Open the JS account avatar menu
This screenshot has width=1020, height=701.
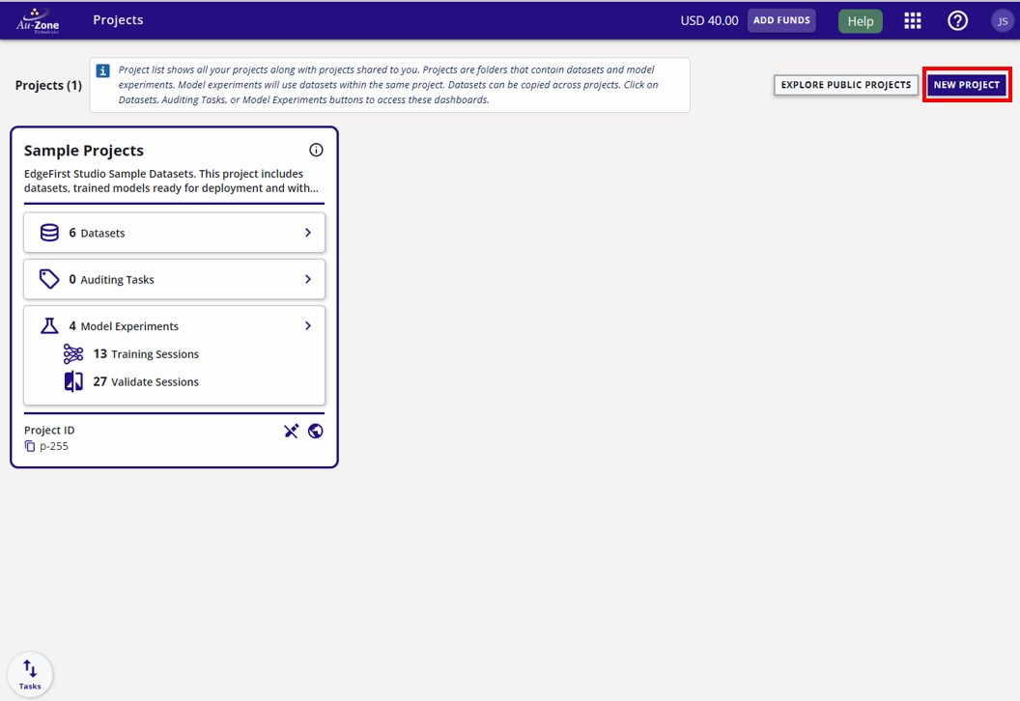1002,20
